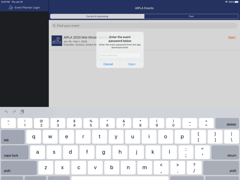Tap the semicolon/colon key
This screenshot has width=240, height=180.
pyautogui.click(x=186, y=152)
